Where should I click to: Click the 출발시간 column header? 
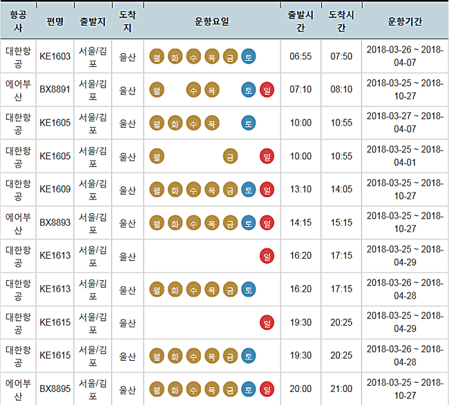pos(300,21)
